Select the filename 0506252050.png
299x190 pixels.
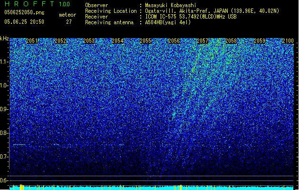coord(24,12)
